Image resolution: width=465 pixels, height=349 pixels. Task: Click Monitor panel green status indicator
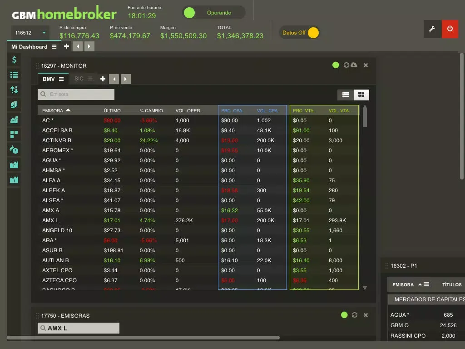click(336, 65)
